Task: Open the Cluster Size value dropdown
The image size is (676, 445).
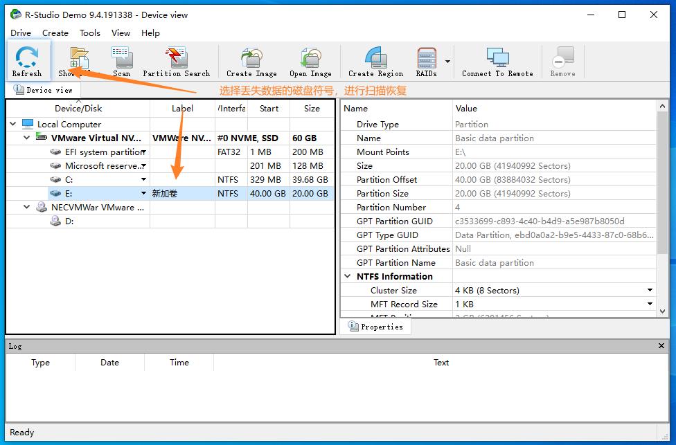Action: [650, 291]
